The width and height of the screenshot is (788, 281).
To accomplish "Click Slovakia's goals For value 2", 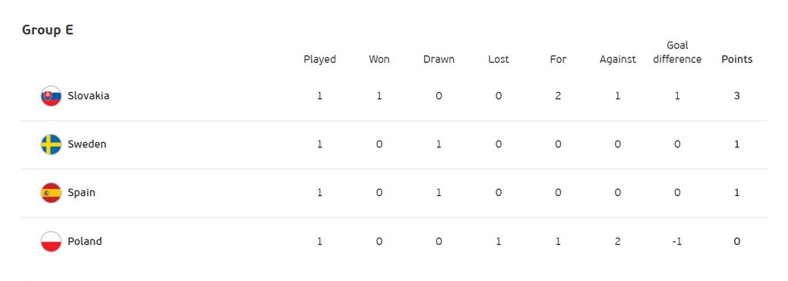I will click(558, 96).
